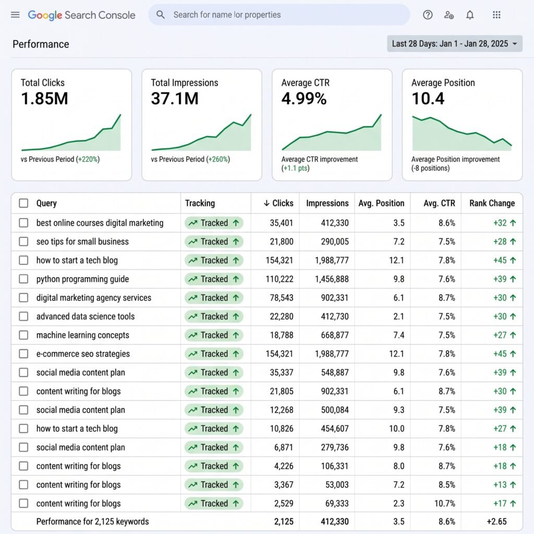Click Tracked badge for 'advanced data science tools'
534x534 pixels.
coord(214,317)
